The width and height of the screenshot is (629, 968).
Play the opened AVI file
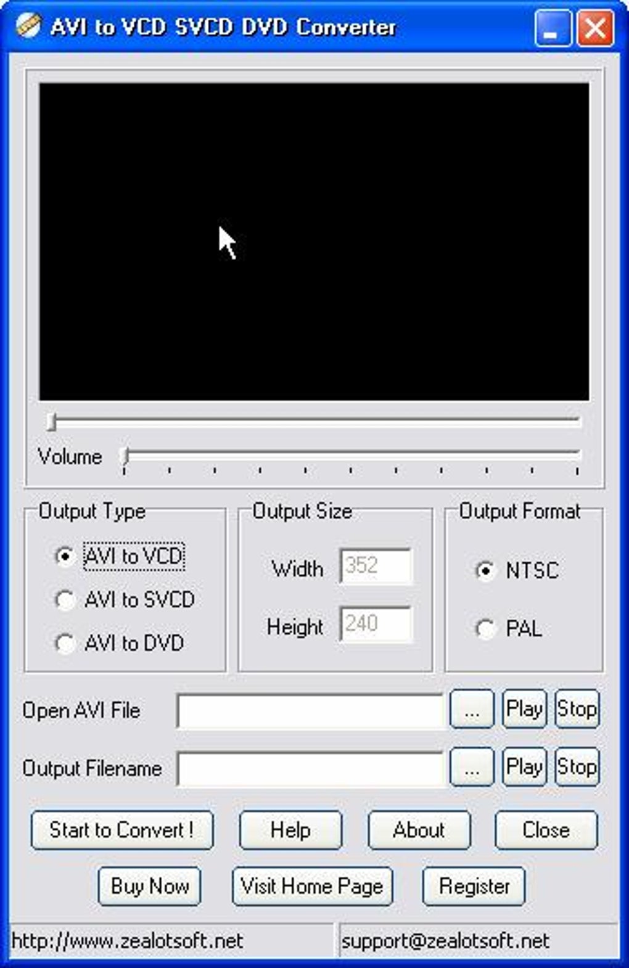tap(524, 710)
